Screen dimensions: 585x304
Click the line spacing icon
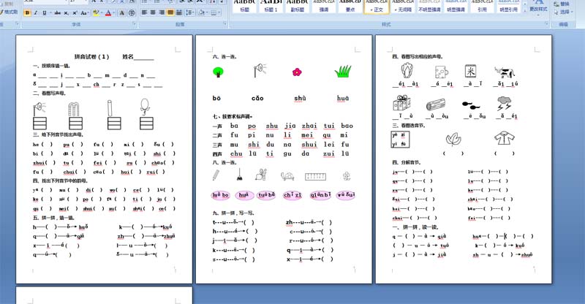189,12
